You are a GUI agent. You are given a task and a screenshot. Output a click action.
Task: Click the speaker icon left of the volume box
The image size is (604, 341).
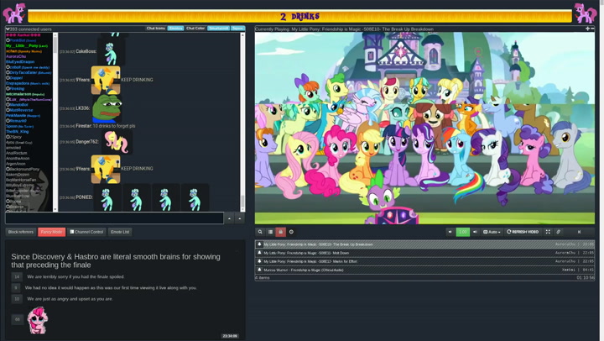[450, 232]
